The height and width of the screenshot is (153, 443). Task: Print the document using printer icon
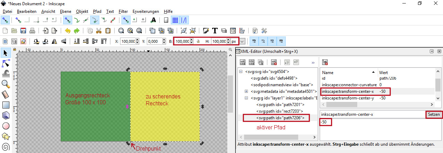pos(32,31)
